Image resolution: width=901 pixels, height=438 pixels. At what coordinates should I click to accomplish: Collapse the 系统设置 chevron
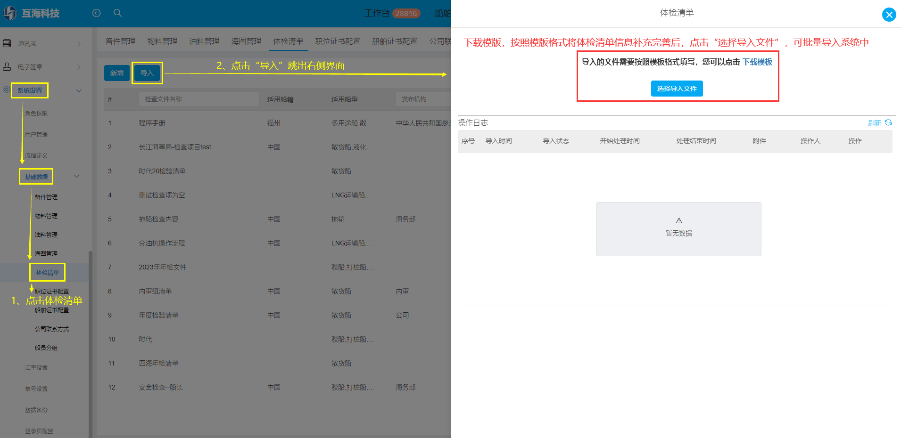(x=79, y=91)
